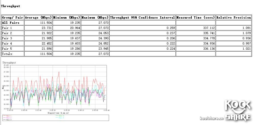Click the Group/ Pair column header
The height and width of the screenshot is (125, 255).
(x=13, y=17)
